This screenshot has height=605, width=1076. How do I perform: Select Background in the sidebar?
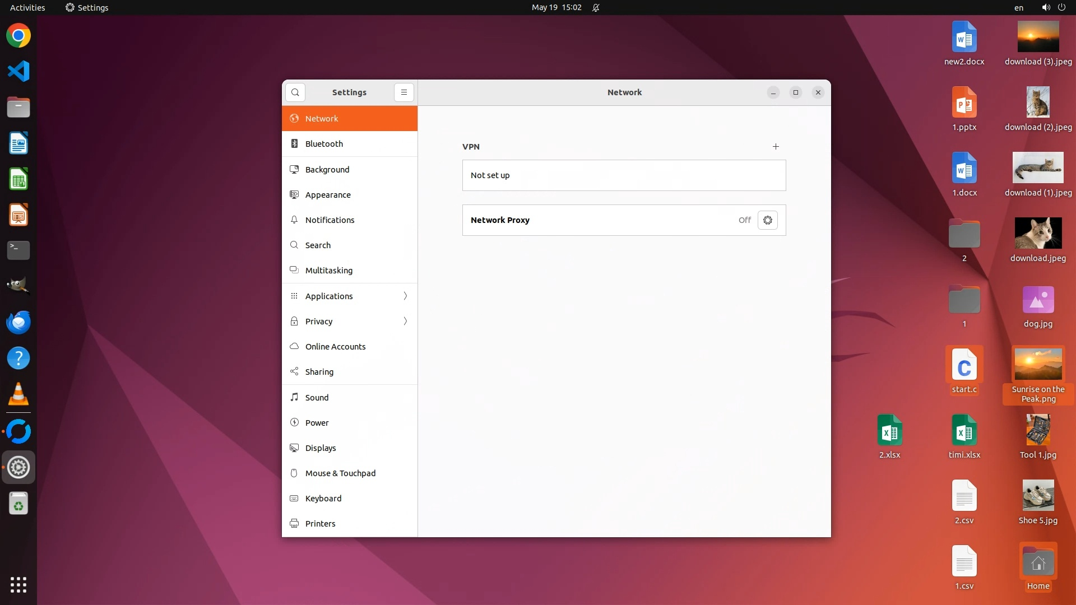pos(327,169)
